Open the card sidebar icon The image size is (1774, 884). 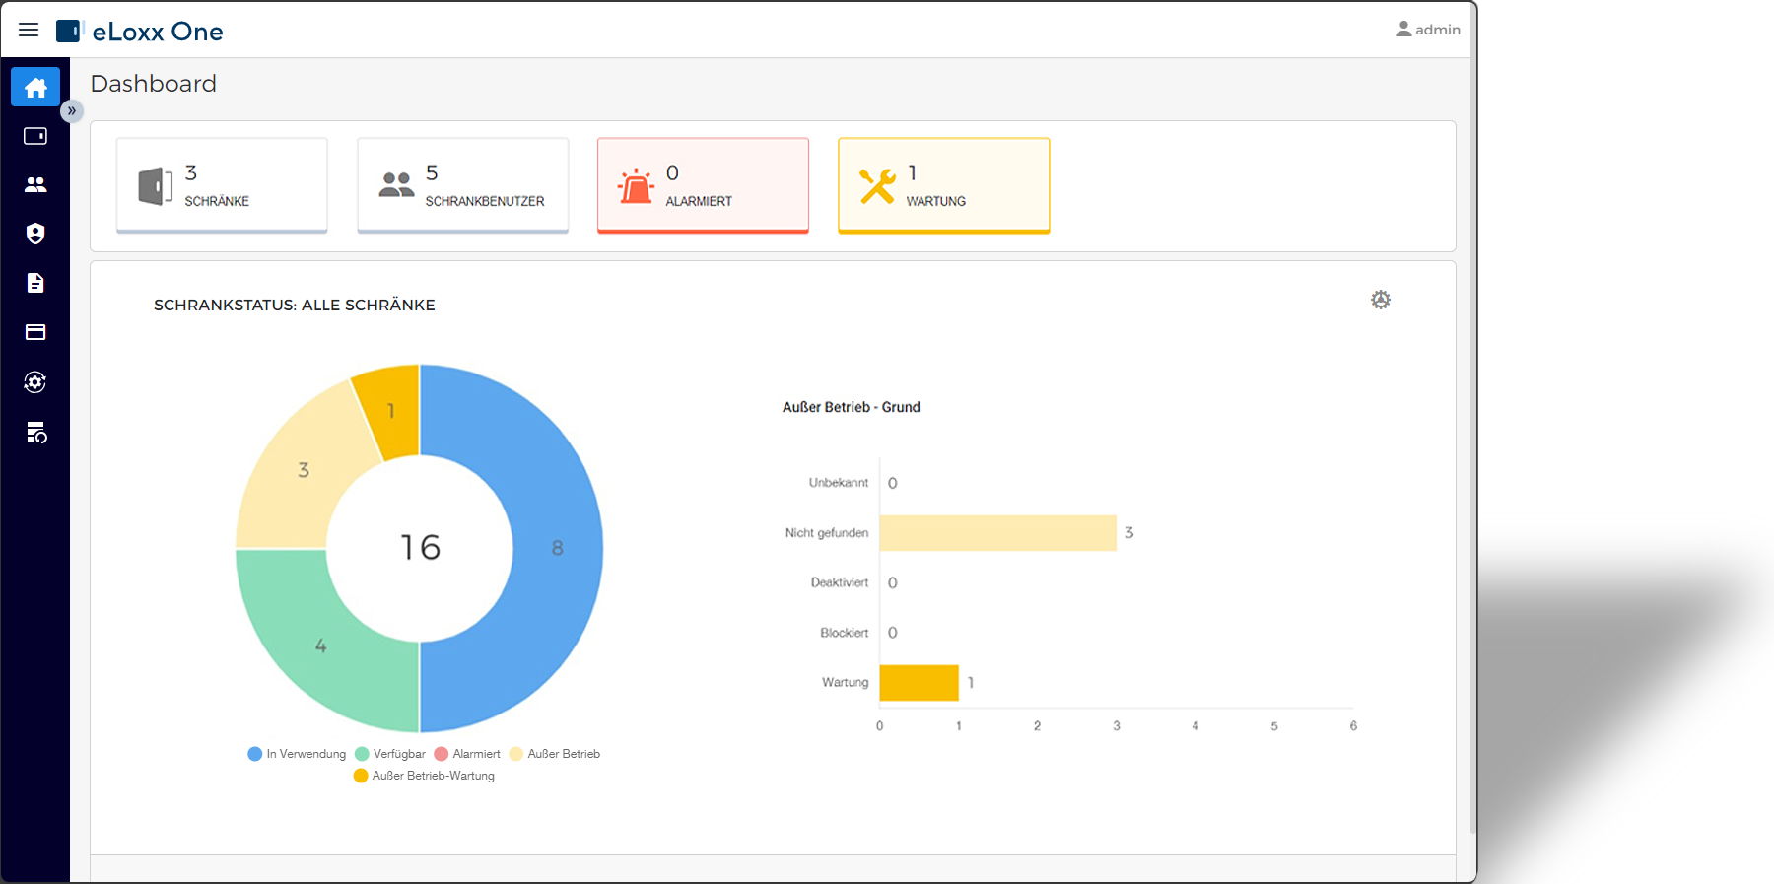point(35,332)
